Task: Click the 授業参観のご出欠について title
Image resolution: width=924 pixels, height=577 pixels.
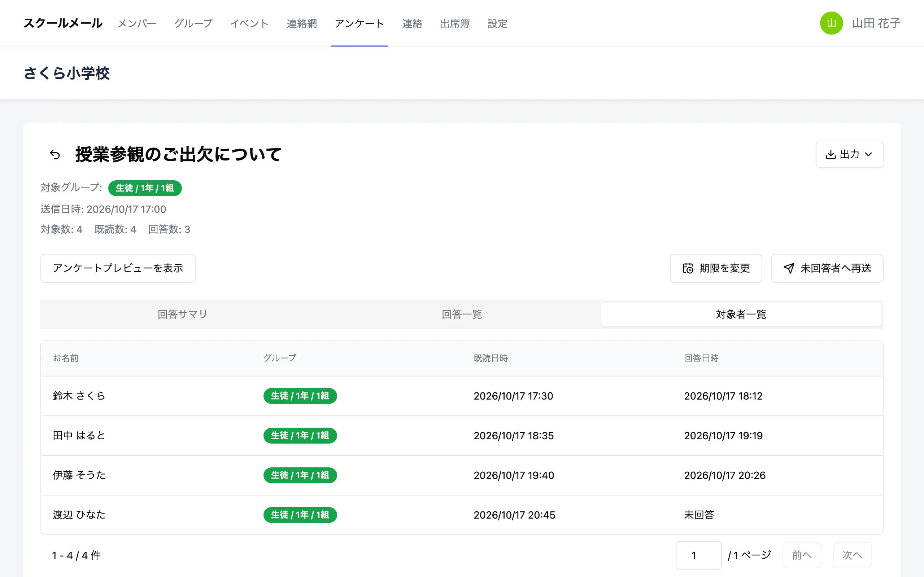Action: point(178,155)
